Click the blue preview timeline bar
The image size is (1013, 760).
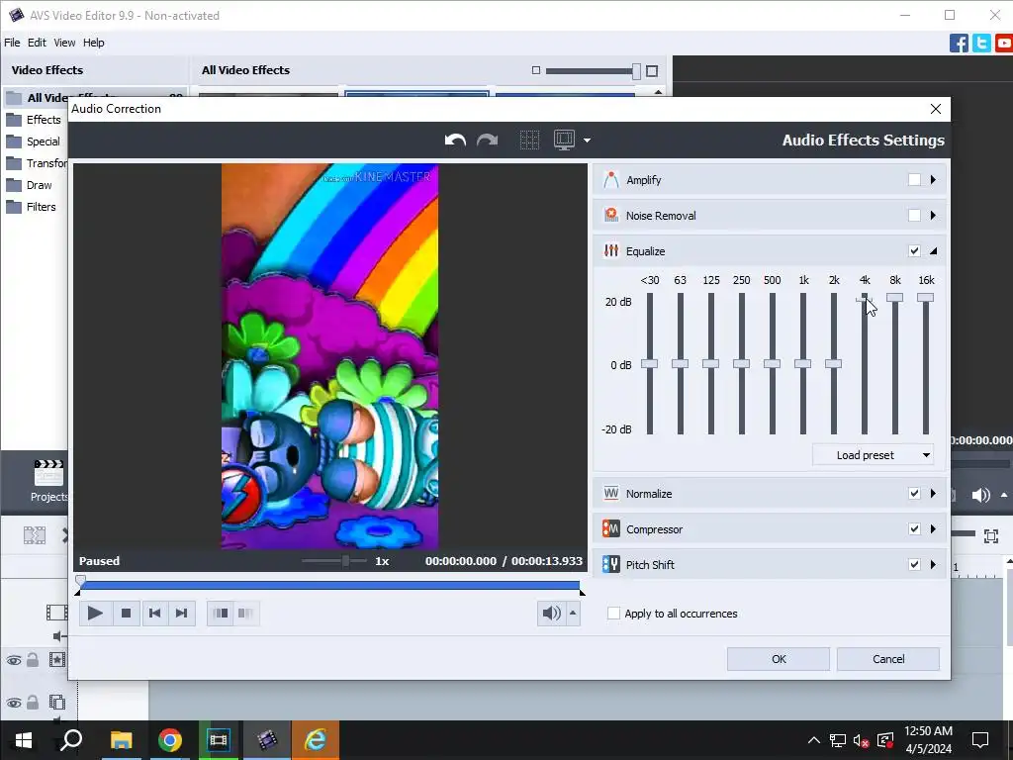click(330, 586)
